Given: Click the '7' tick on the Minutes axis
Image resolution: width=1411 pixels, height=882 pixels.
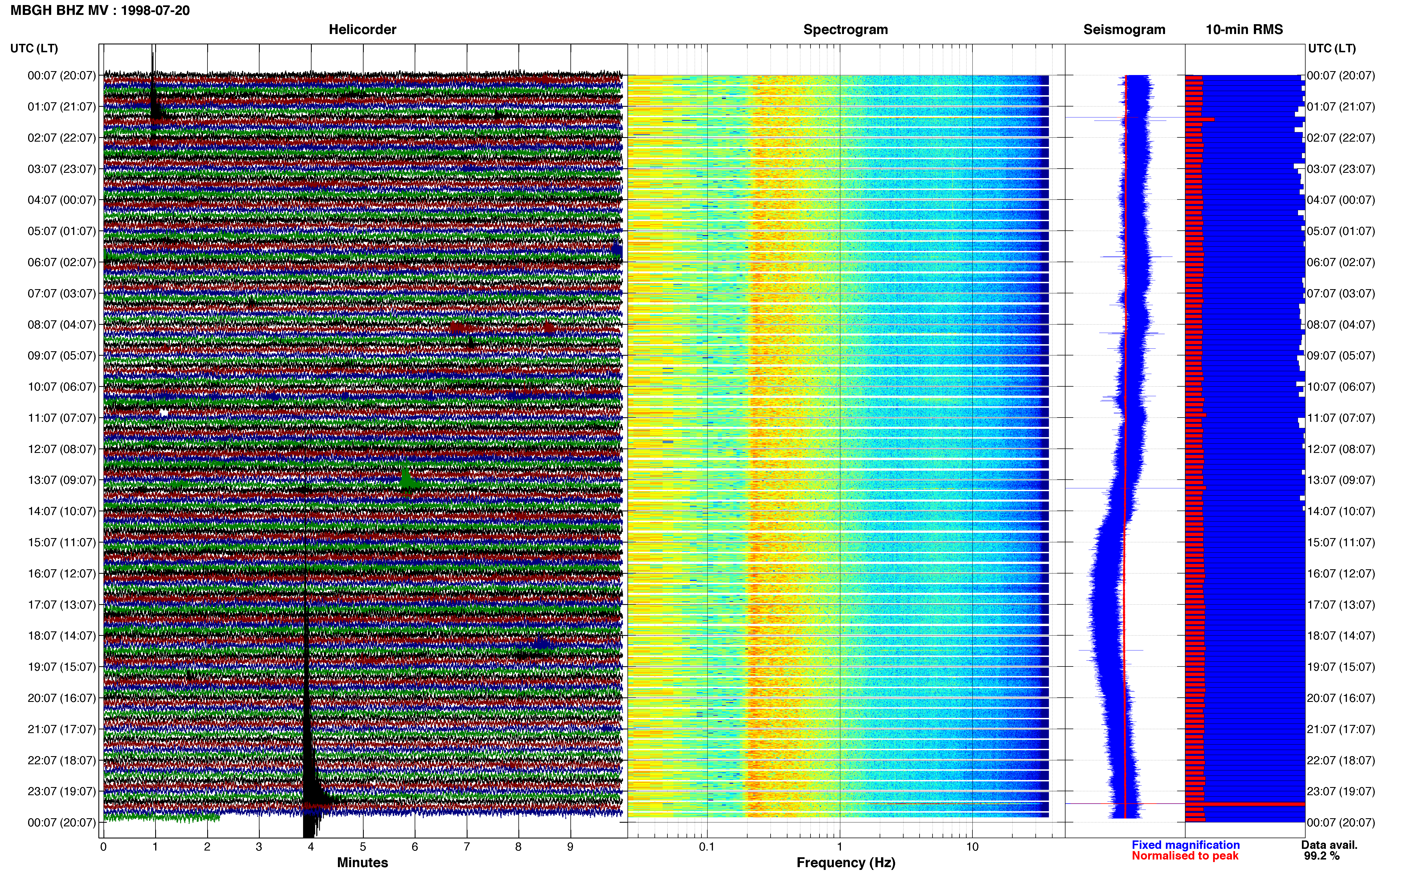Looking at the screenshot, I should tap(467, 847).
